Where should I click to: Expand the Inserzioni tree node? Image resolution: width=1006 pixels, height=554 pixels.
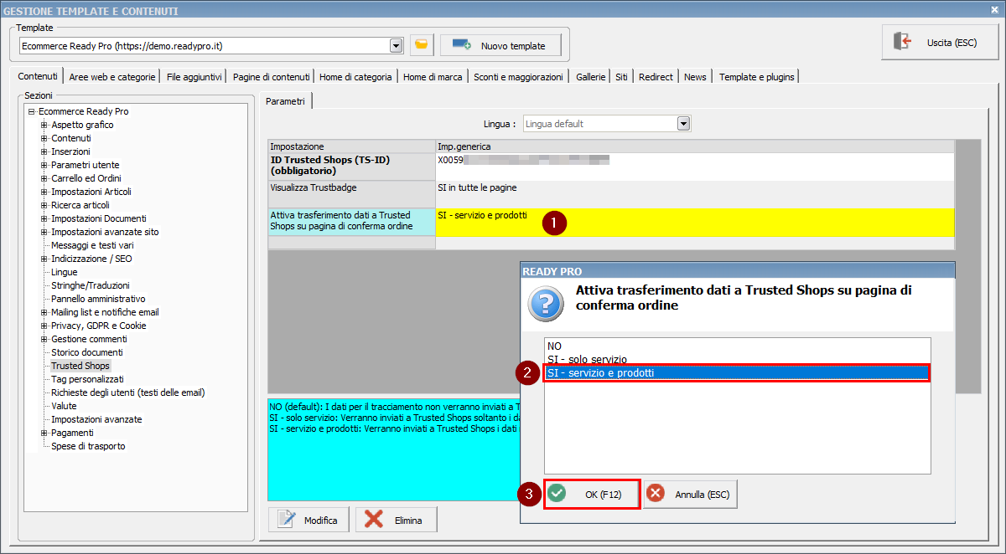[x=44, y=151]
